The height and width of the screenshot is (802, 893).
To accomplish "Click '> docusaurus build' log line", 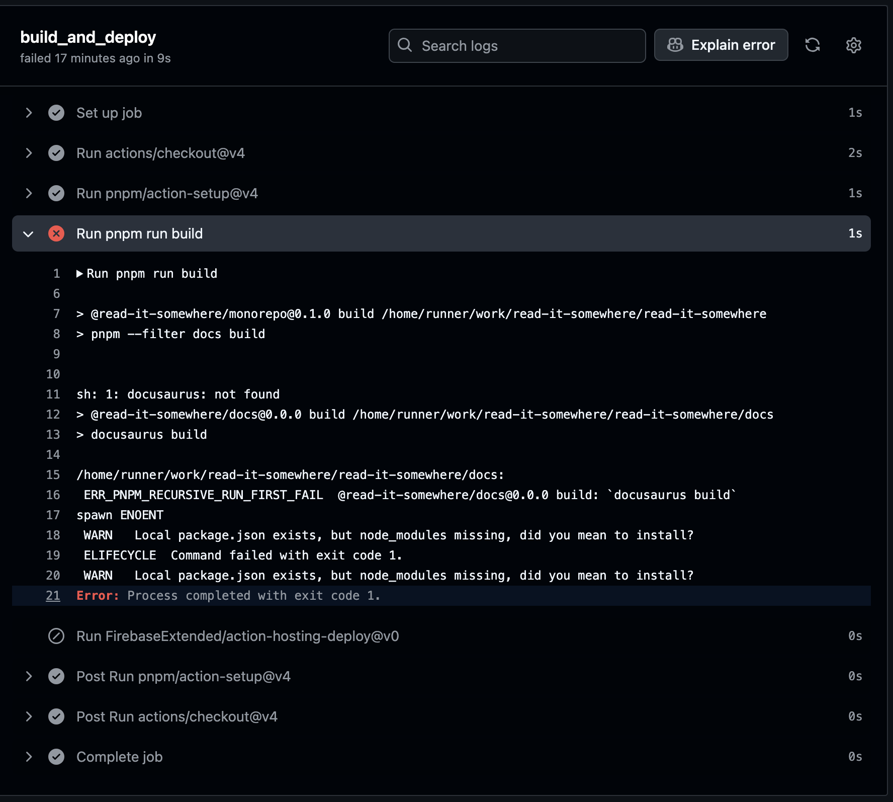I will [142, 435].
